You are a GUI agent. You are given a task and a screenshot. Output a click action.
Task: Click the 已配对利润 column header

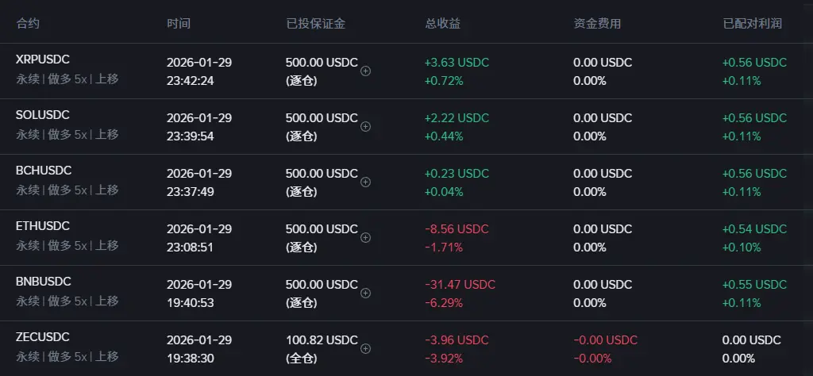coord(753,23)
